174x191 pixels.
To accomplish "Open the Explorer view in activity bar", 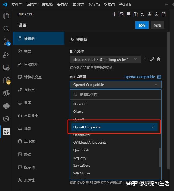I will [x=6, y=16].
